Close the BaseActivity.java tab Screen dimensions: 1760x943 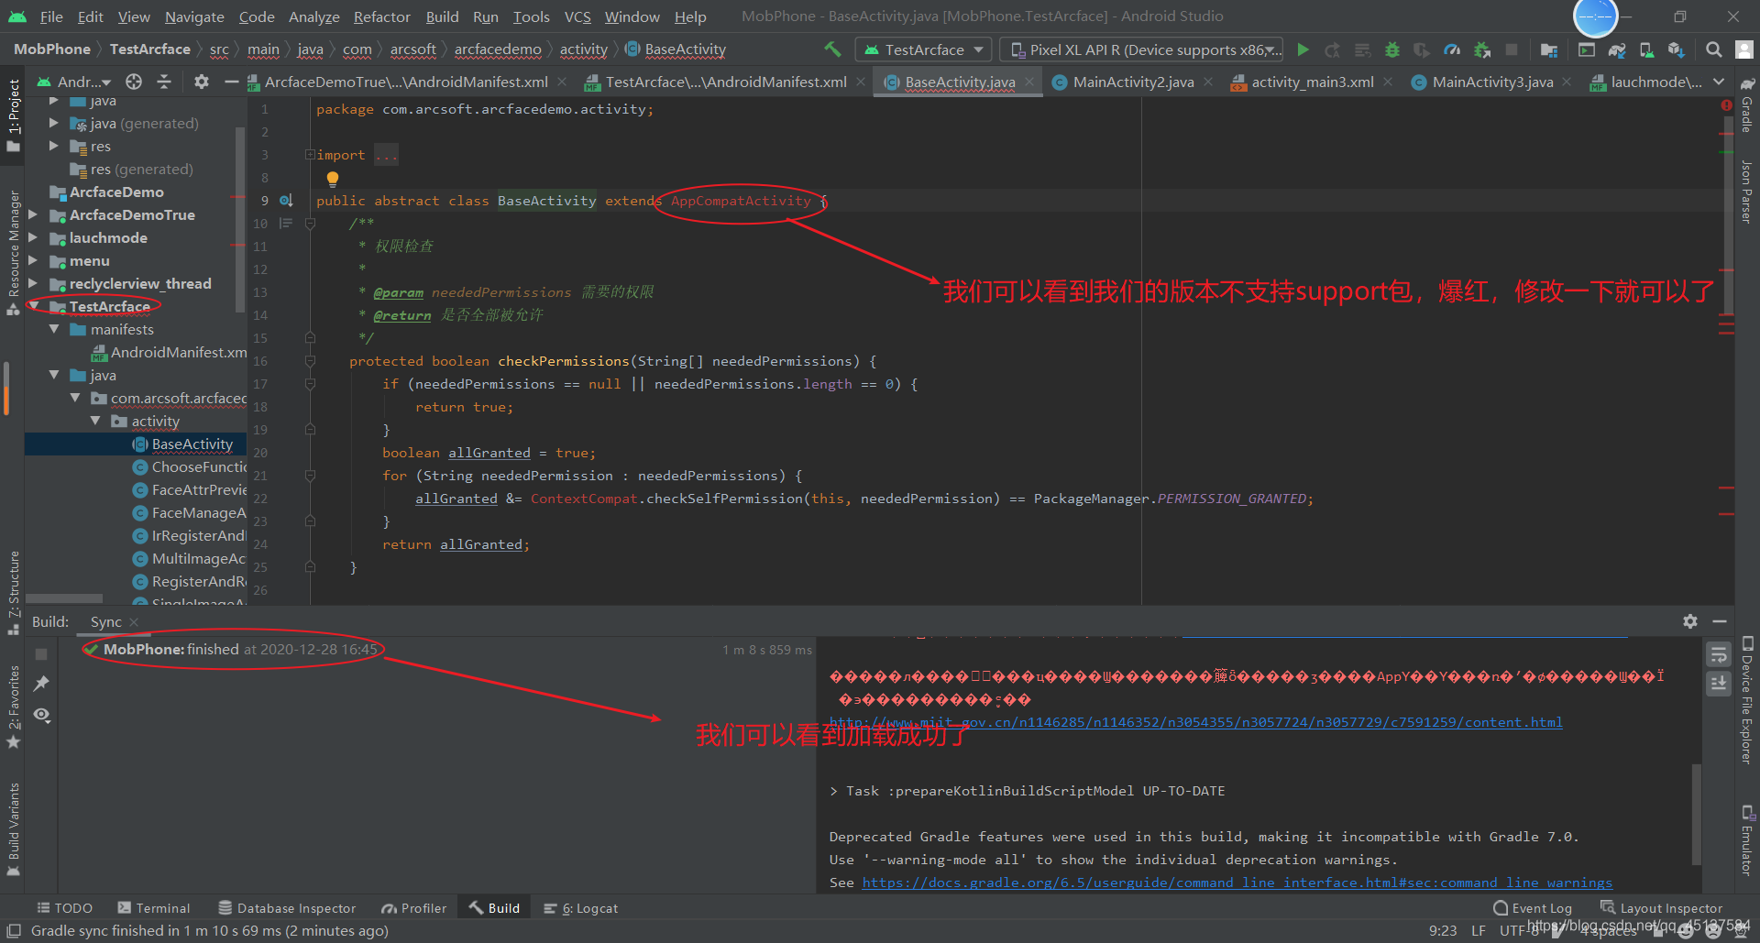tap(1029, 82)
